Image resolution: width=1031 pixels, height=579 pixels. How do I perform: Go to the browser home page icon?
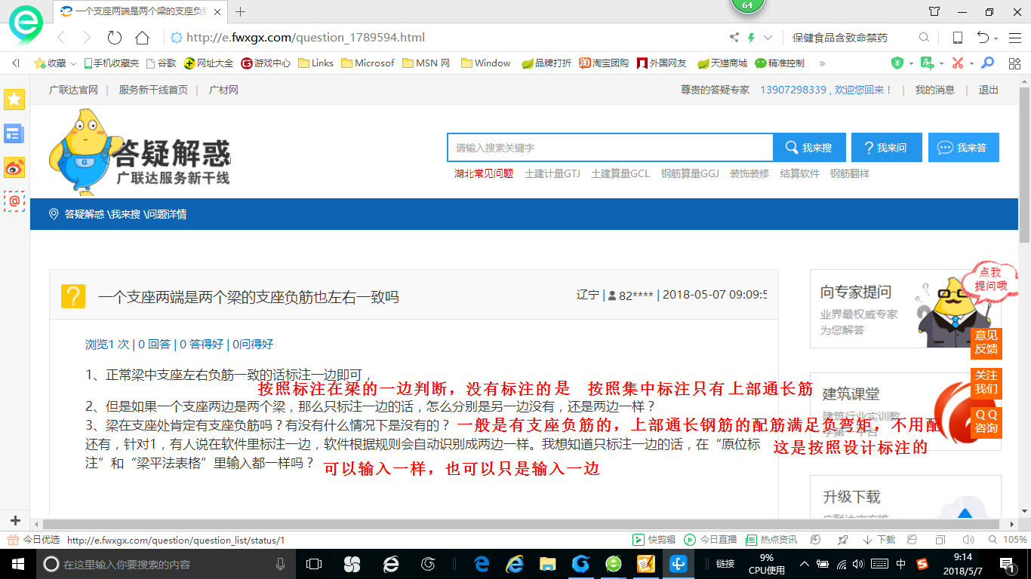point(142,38)
